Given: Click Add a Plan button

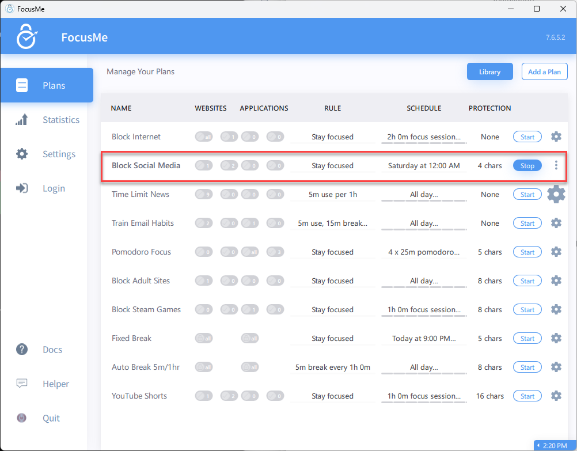Looking at the screenshot, I should 544,71.
